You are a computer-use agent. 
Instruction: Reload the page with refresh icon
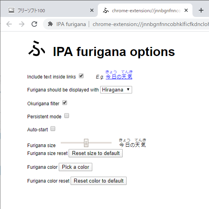click(34, 24)
